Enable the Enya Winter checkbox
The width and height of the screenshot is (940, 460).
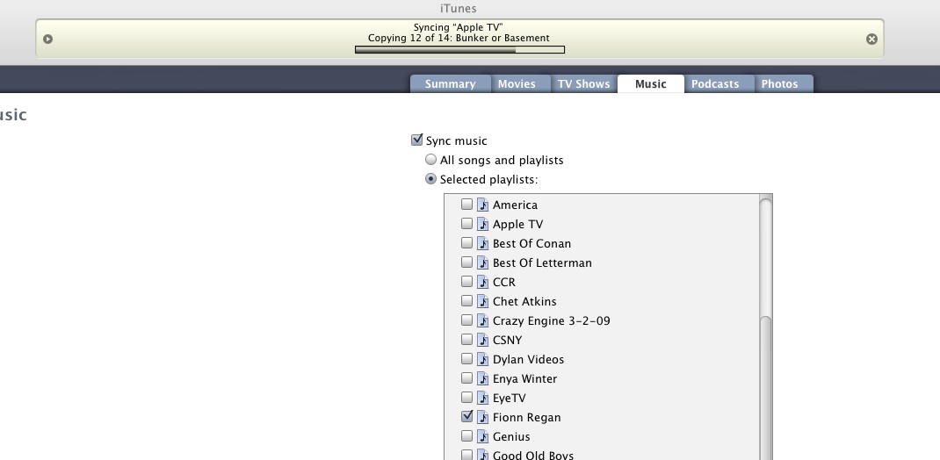466,378
